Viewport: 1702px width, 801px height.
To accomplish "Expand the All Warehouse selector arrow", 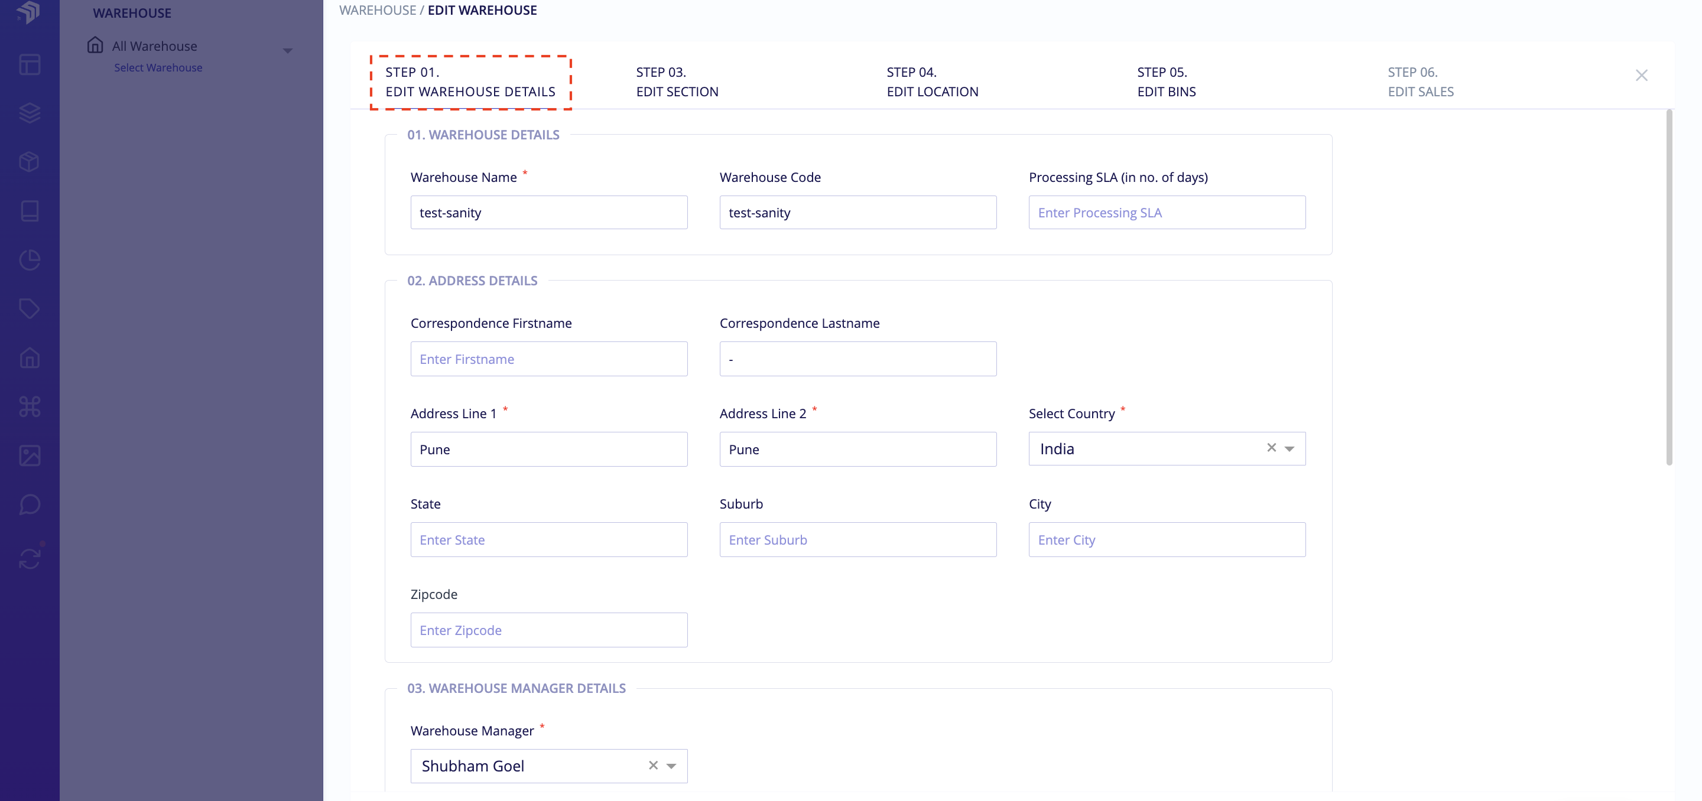I will [287, 50].
